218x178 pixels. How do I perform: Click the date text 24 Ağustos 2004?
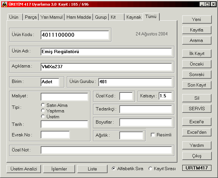coord(151,34)
